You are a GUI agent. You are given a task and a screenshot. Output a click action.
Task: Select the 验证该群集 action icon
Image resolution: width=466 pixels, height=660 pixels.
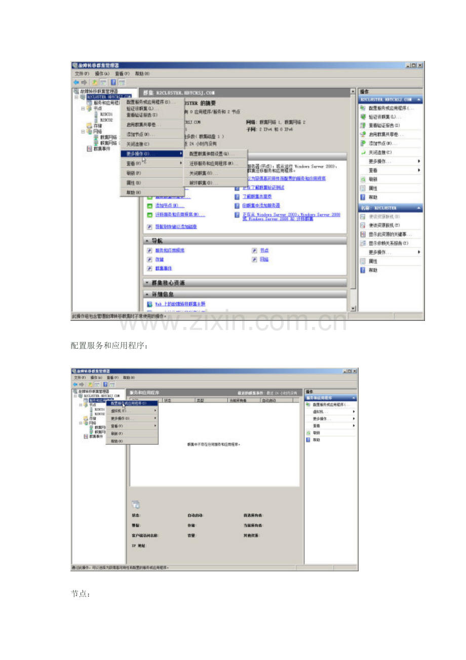363,117
